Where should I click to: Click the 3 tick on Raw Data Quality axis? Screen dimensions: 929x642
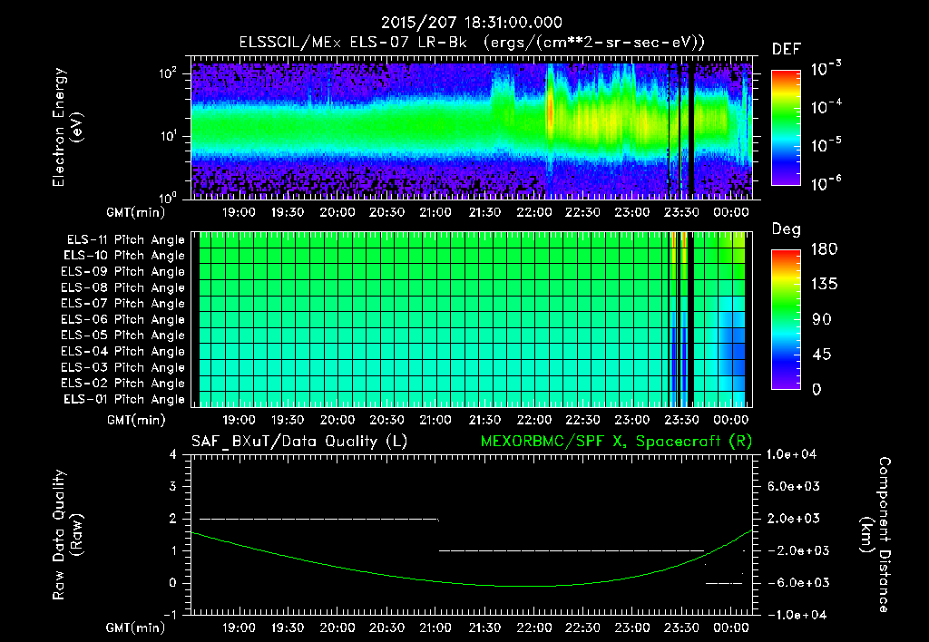[173, 486]
